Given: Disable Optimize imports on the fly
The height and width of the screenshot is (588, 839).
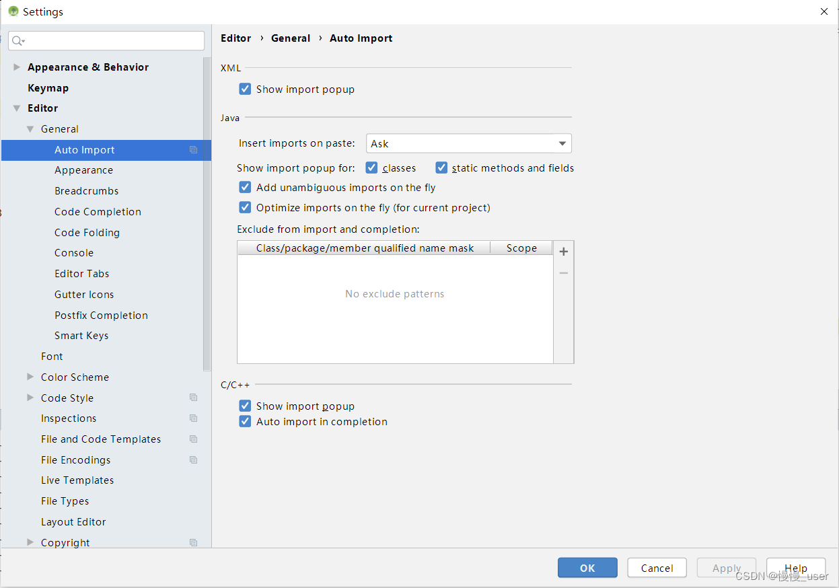Looking at the screenshot, I should tap(245, 207).
